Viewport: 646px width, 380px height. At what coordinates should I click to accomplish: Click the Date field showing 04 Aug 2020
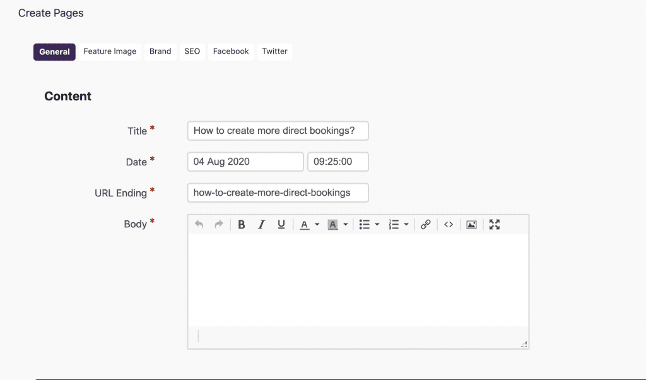click(245, 162)
